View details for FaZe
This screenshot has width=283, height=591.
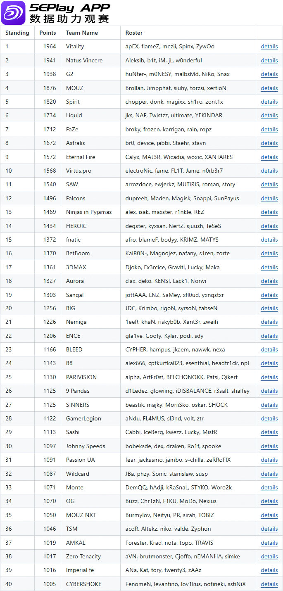pyautogui.click(x=269, y=129)
